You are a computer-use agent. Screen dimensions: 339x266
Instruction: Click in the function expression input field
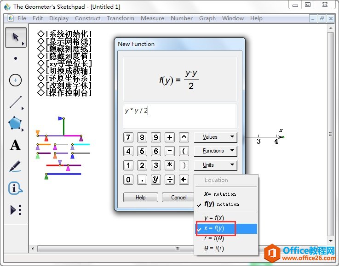click(180, 116)
